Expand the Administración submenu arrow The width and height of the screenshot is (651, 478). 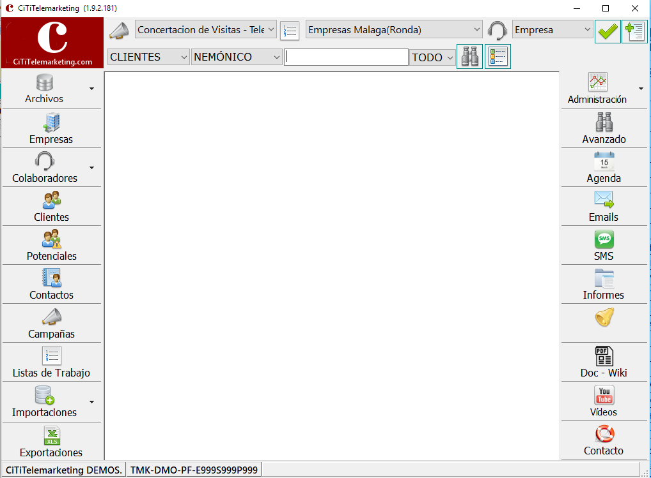click(641, 89)
